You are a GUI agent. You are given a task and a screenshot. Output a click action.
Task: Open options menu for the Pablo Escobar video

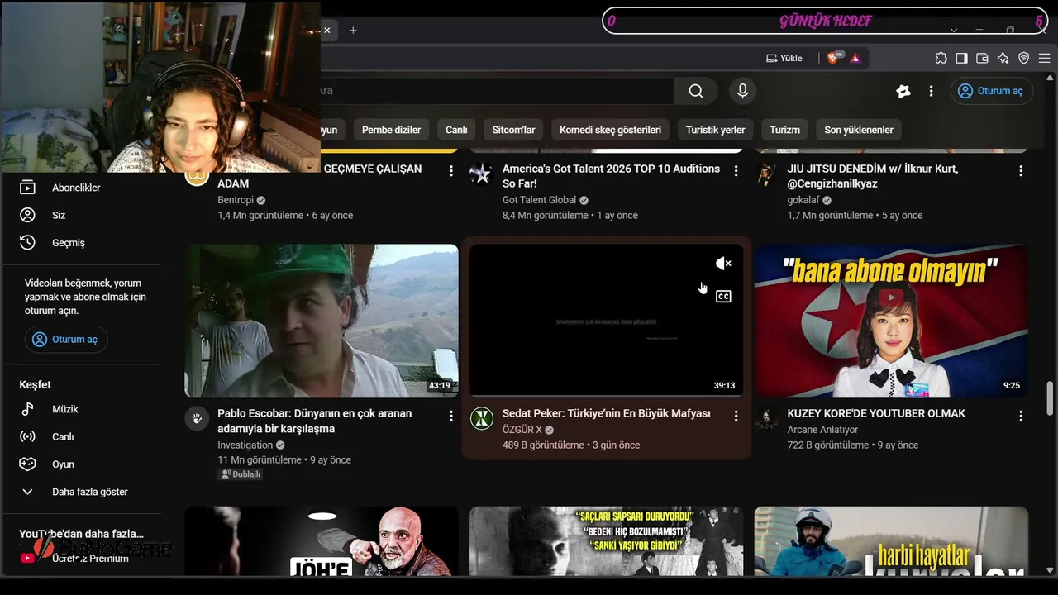pos(450,416)
